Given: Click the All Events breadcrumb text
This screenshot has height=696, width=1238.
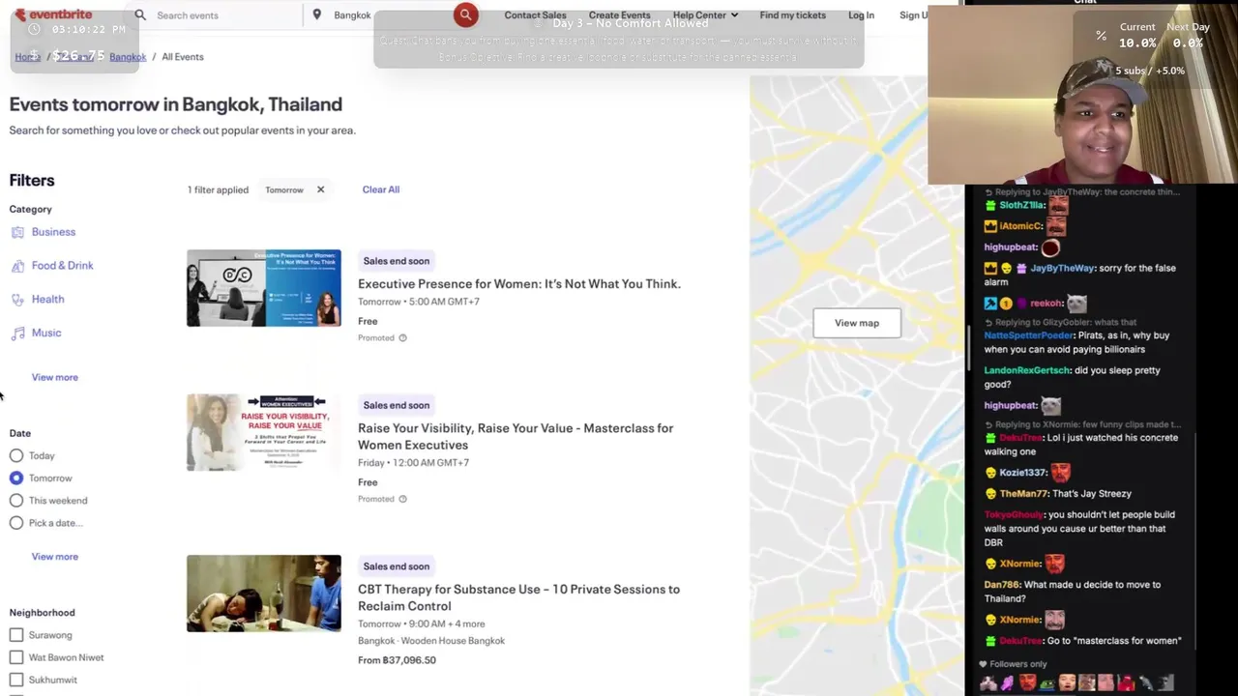Looking at the screenshot, I should coord(183,57).
